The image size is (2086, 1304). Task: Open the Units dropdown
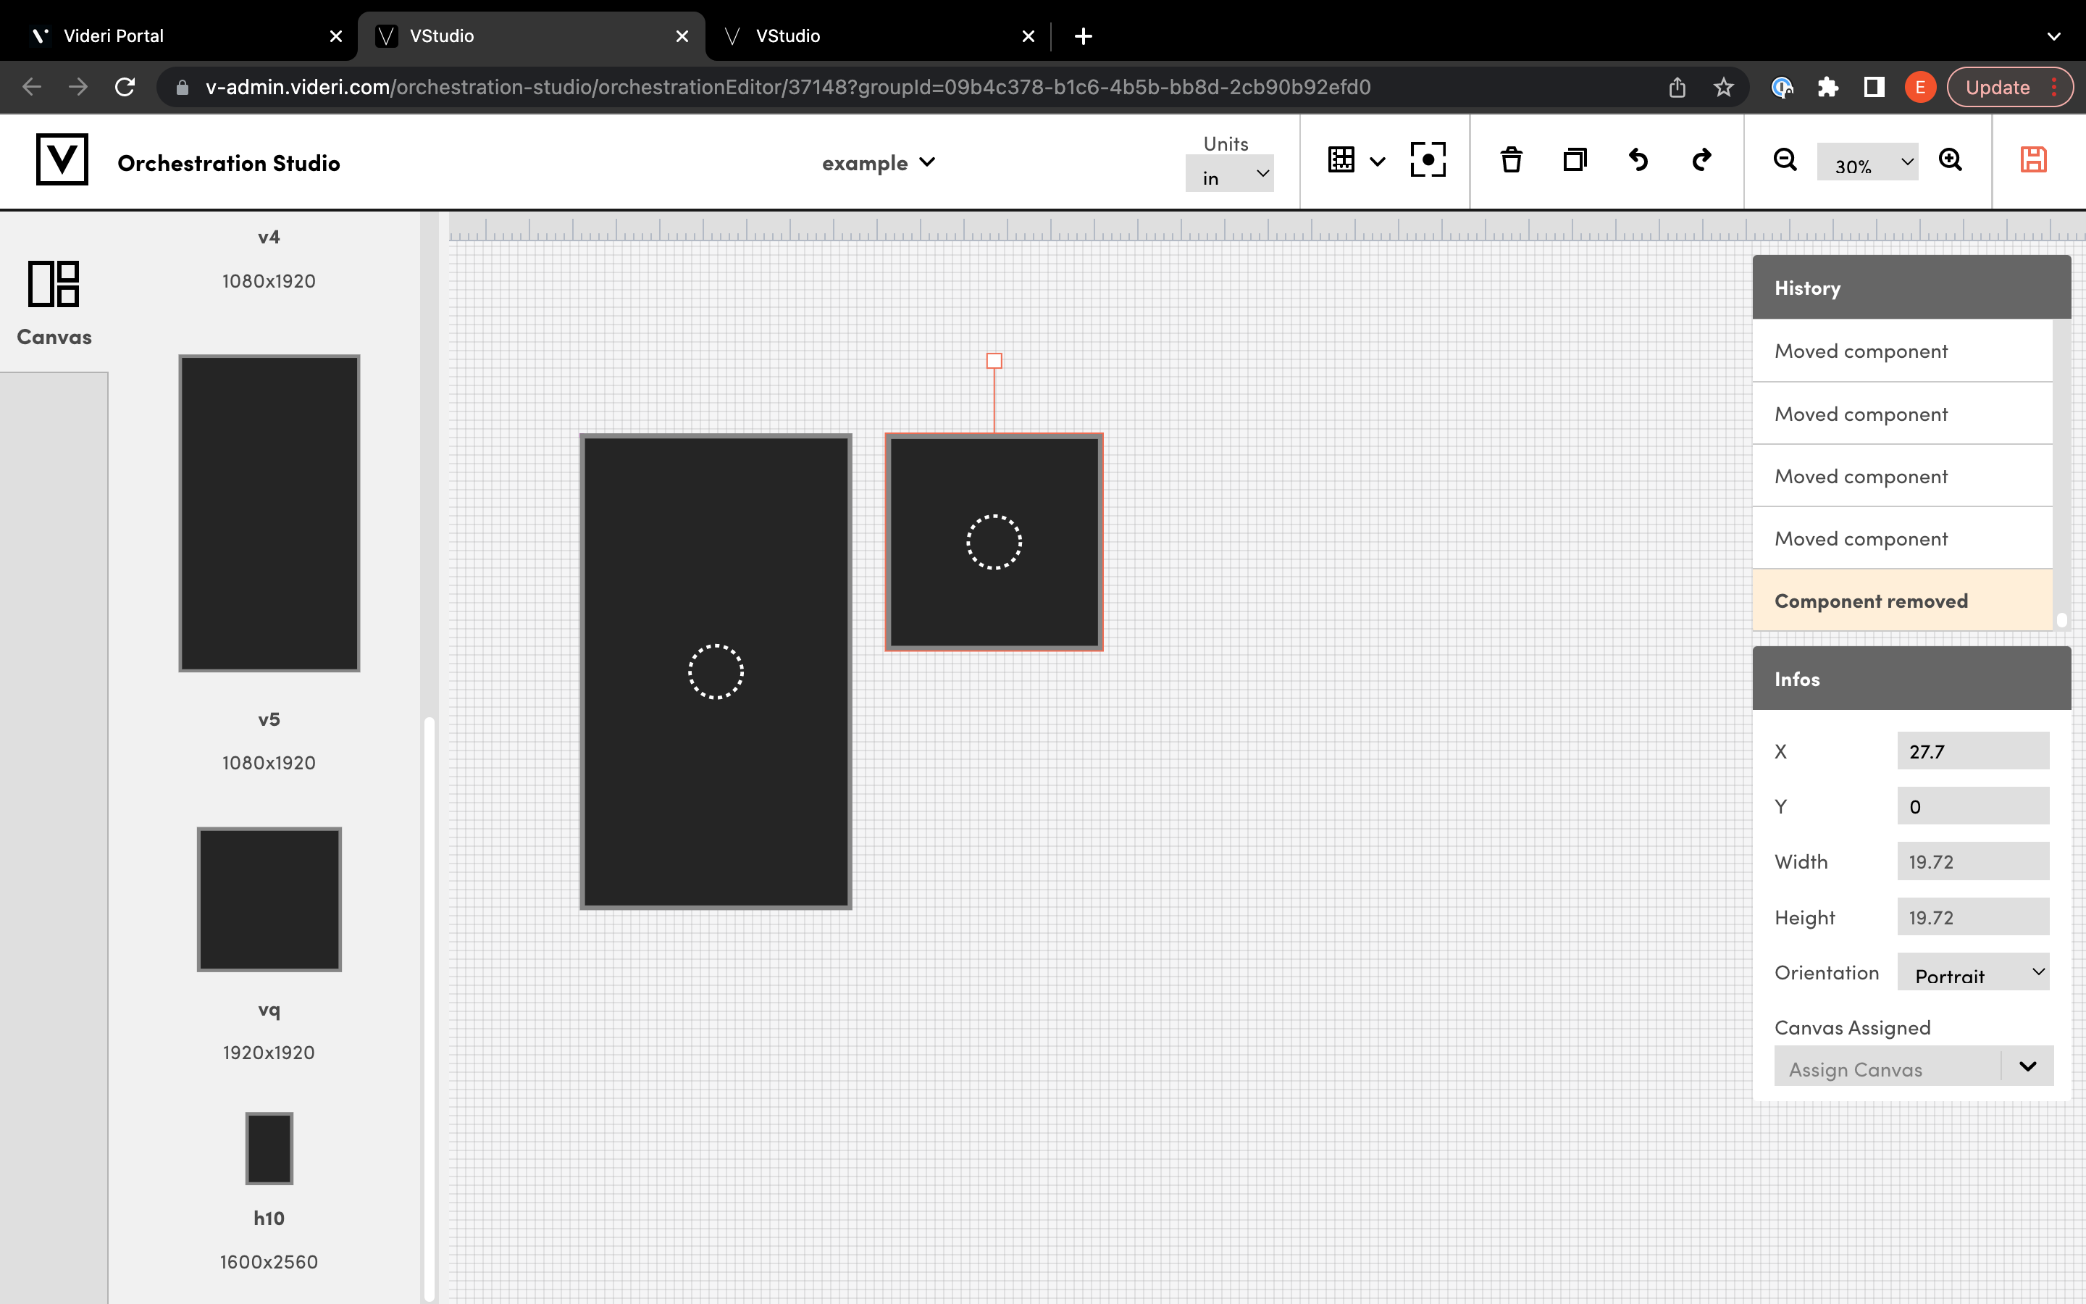[x=1229, y=174]
